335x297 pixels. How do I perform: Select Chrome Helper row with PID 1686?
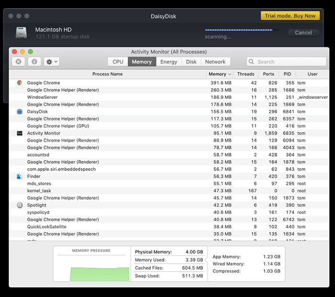point(169,90)
